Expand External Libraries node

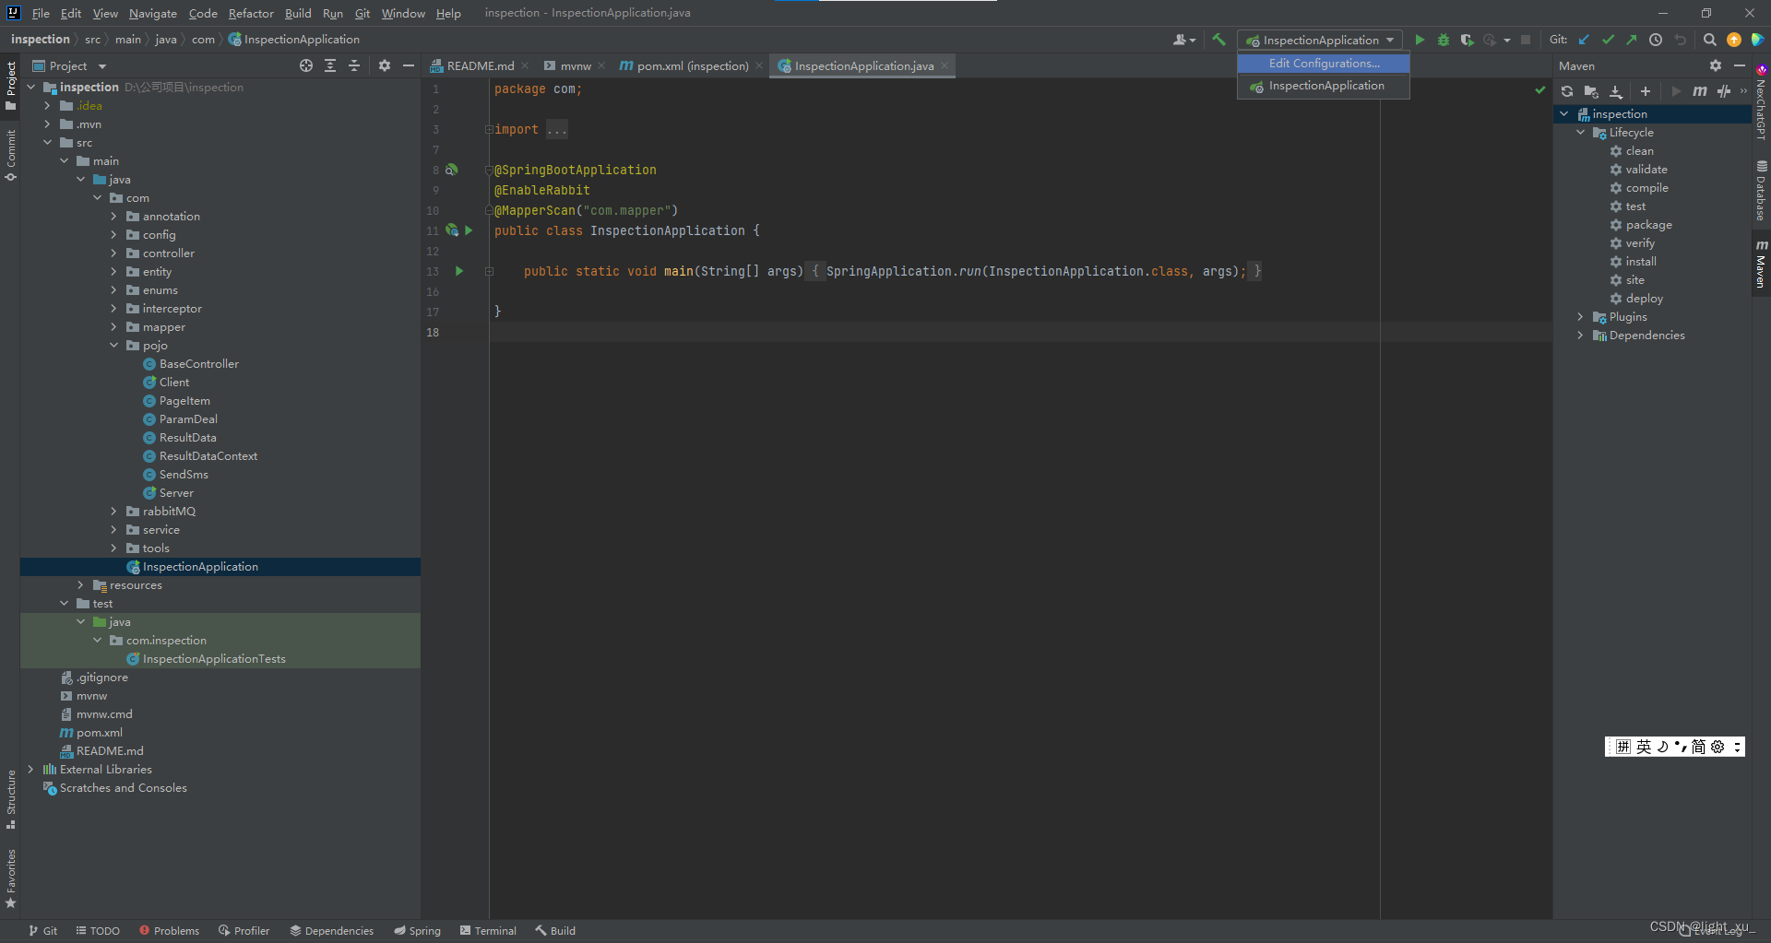point(31,770)
